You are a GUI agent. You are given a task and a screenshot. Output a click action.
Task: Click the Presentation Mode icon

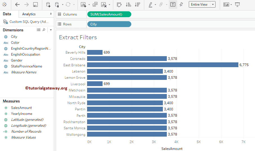(x=238, y=5)
